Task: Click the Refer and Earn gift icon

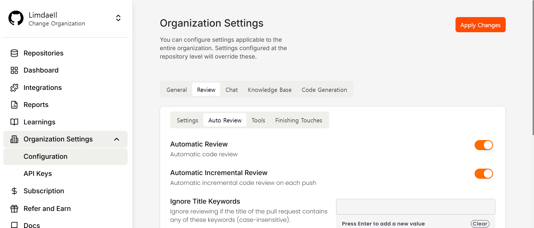Action: click(x=14, y=209)
